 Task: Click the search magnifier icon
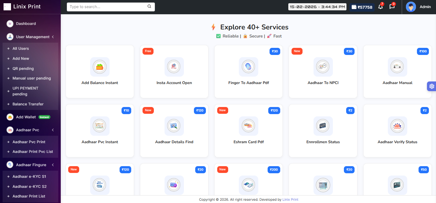tap(149, 6)
